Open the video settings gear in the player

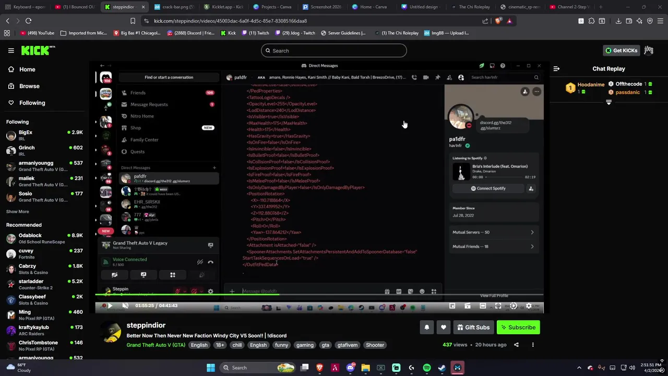pyautogui.click(x=529, y=306)
